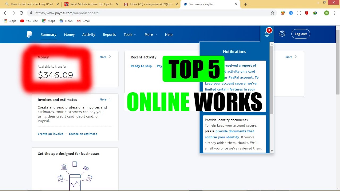Click the red shield extension icon

click(307, 13)
